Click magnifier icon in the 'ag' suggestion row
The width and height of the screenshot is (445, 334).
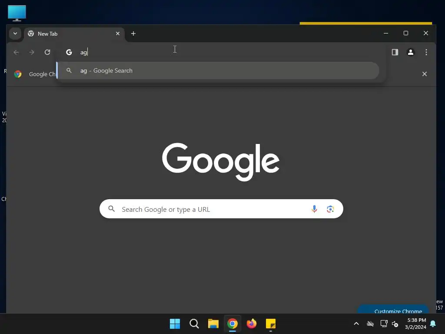click(69, 70)
